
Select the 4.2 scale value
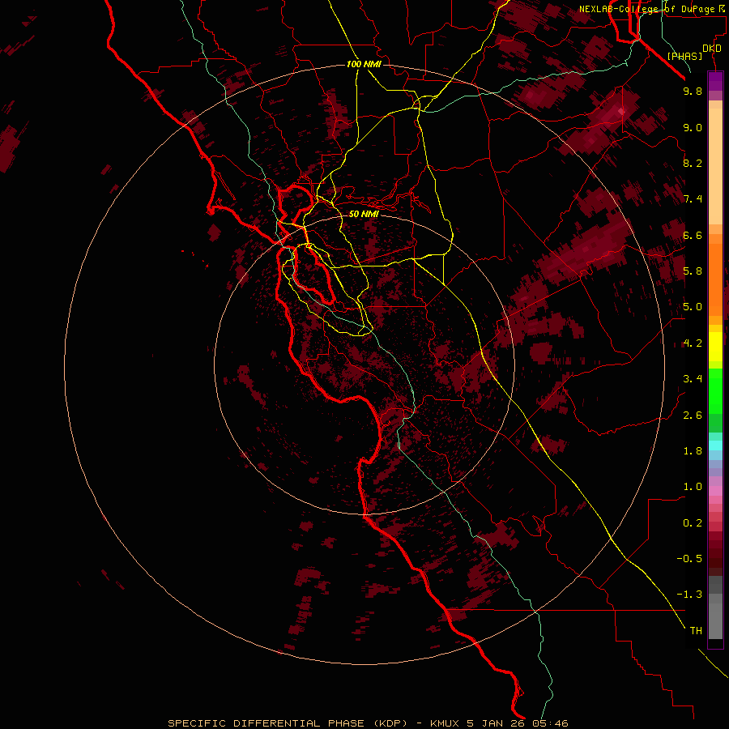[x=693, y=343]
